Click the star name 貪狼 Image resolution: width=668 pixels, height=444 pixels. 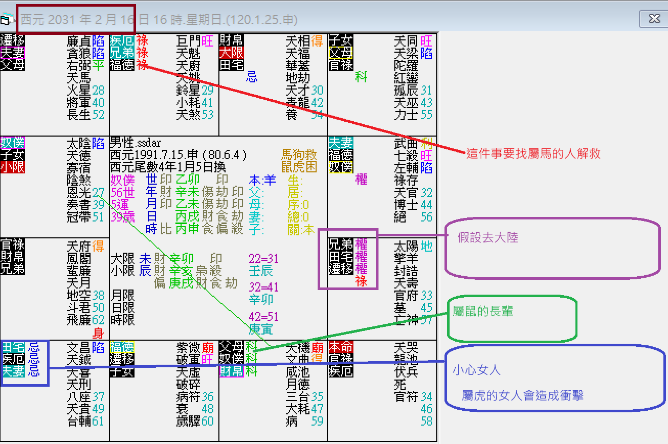tap(79, 53)
